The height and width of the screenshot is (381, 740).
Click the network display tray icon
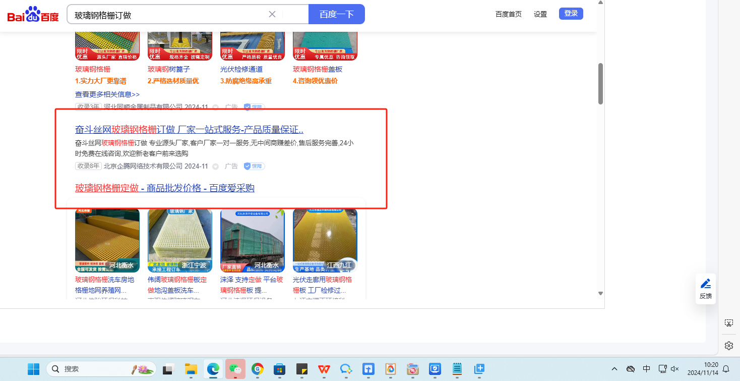pos(663,369)
